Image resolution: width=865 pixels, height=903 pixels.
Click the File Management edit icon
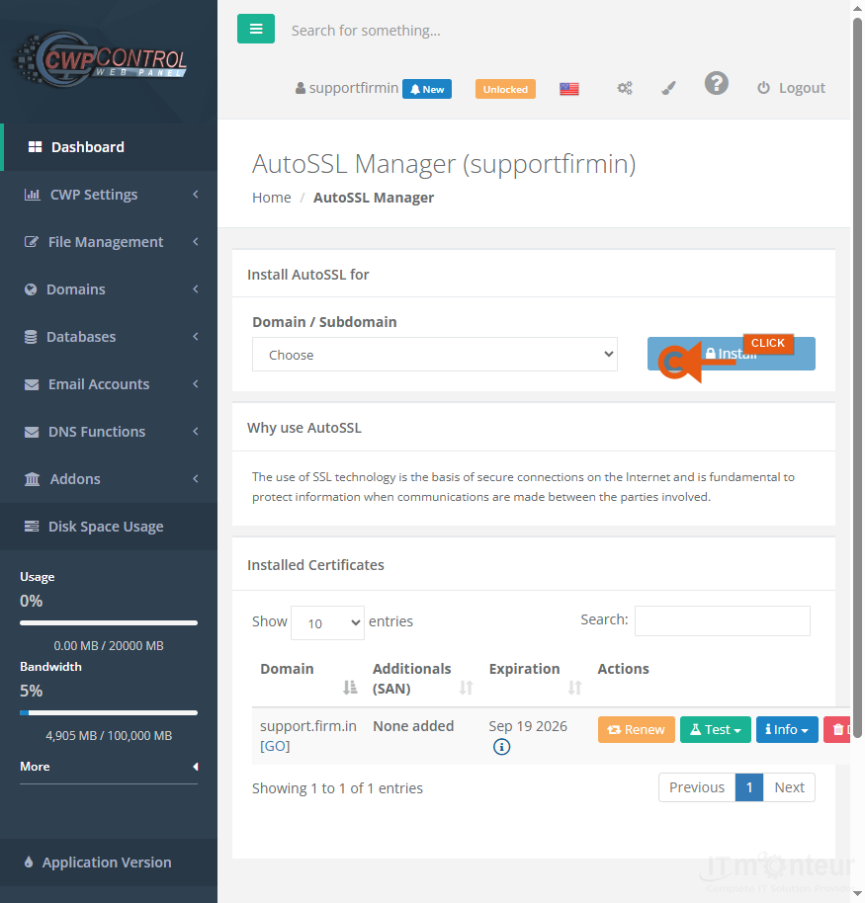click(x=32, y=242)
